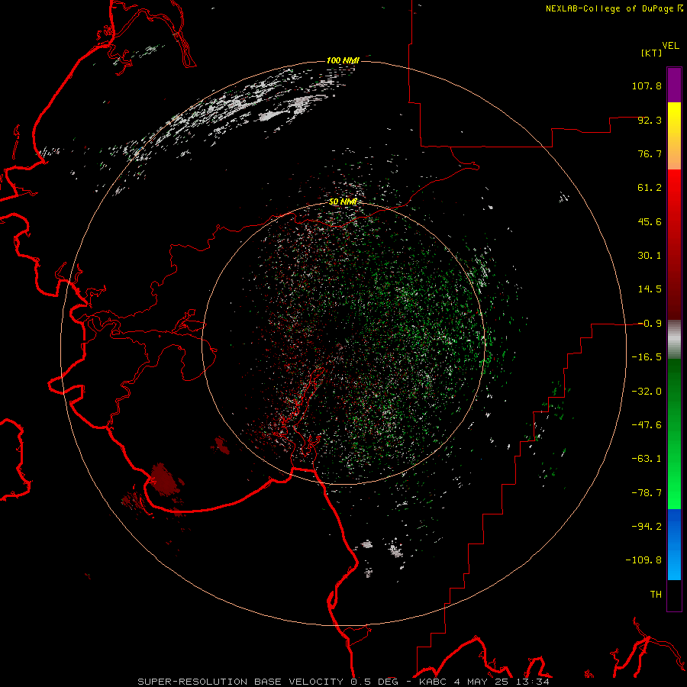Select the -63.1 legend value
The height and width of the screenshot is (687, 687).
(x=647, y=459)
